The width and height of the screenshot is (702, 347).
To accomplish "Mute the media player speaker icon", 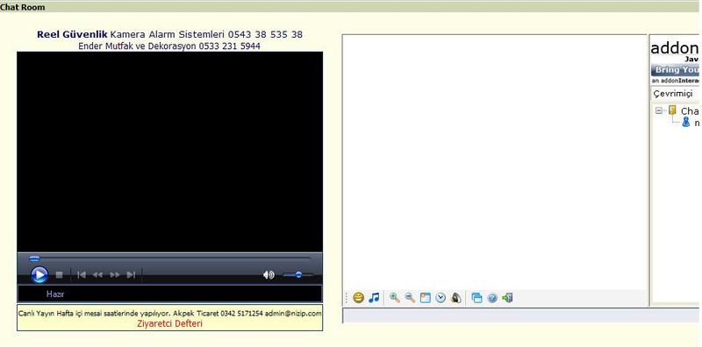I will coord(269,274).
